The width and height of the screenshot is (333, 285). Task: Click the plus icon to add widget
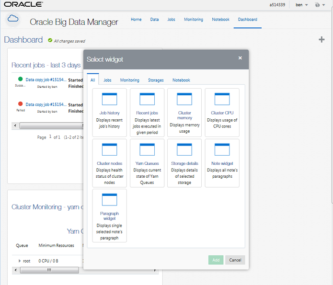[322, 39]
